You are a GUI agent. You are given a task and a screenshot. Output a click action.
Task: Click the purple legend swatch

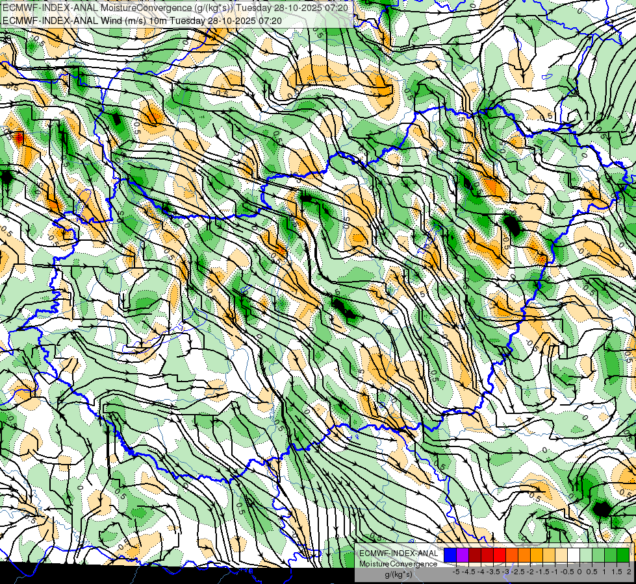click(463, 555)
